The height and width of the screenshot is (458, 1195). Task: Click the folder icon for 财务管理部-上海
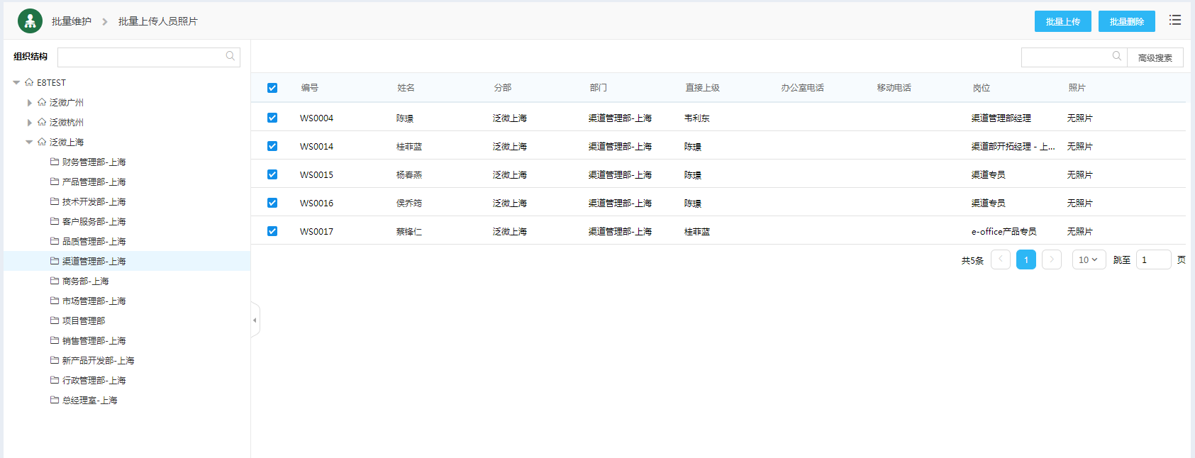click(55, 162)
